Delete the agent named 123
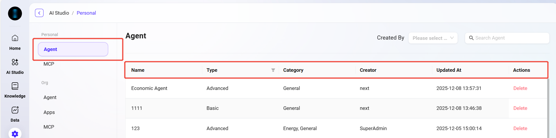Viewport: 556px width, 138px height. pyautogui.click(x=520, y=128)
